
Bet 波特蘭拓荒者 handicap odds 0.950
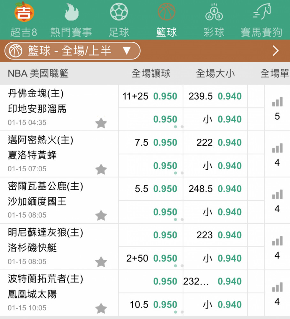(x=151, y=281)
